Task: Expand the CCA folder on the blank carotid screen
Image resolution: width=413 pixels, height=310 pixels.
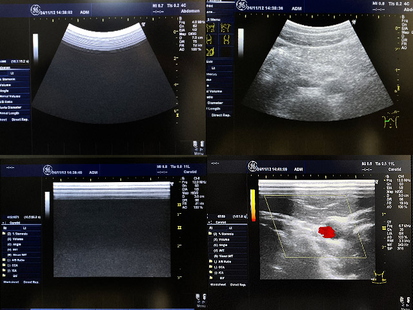Action: point(4,265)
